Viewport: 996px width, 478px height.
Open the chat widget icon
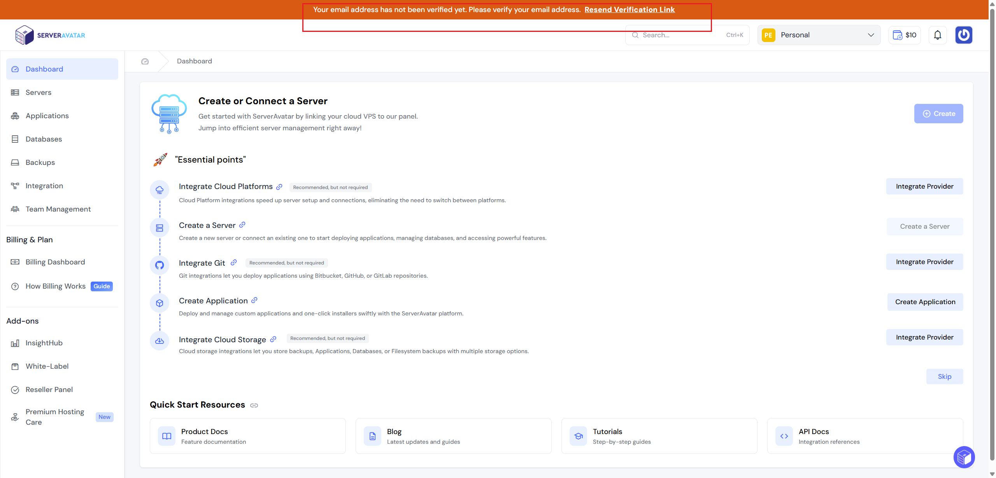(964, 457)
